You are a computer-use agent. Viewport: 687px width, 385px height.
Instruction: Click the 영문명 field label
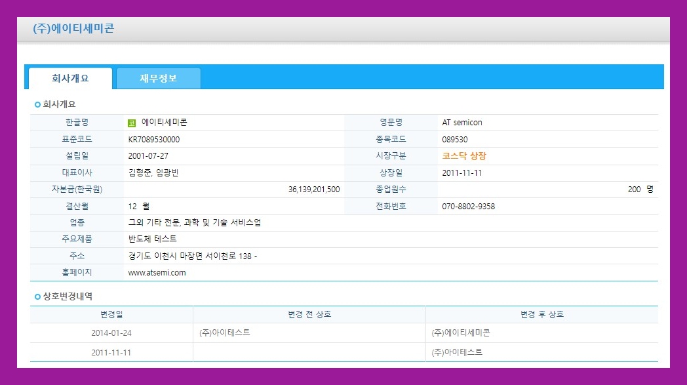tap(391, 123)
